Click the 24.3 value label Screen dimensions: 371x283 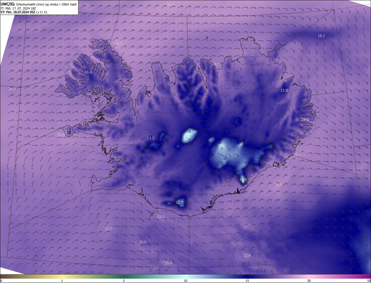(12, 89)
